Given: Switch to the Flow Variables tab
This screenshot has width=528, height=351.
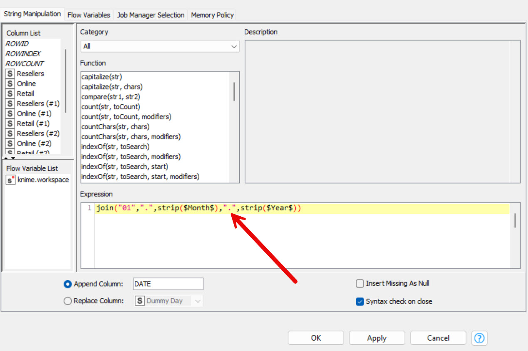Looking at the screenshot, I should tap(89, 14).
